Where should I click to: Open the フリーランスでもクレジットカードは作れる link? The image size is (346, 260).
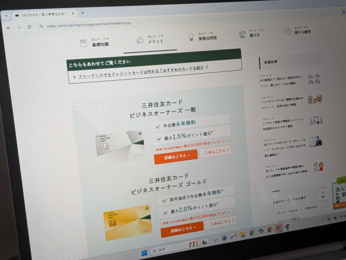tap(141, 72)
